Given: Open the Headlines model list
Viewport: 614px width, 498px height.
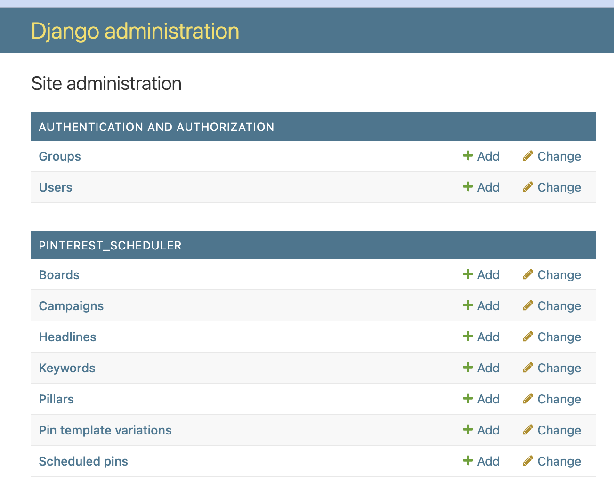Looking at the screenshot, I should pos(67,337).
